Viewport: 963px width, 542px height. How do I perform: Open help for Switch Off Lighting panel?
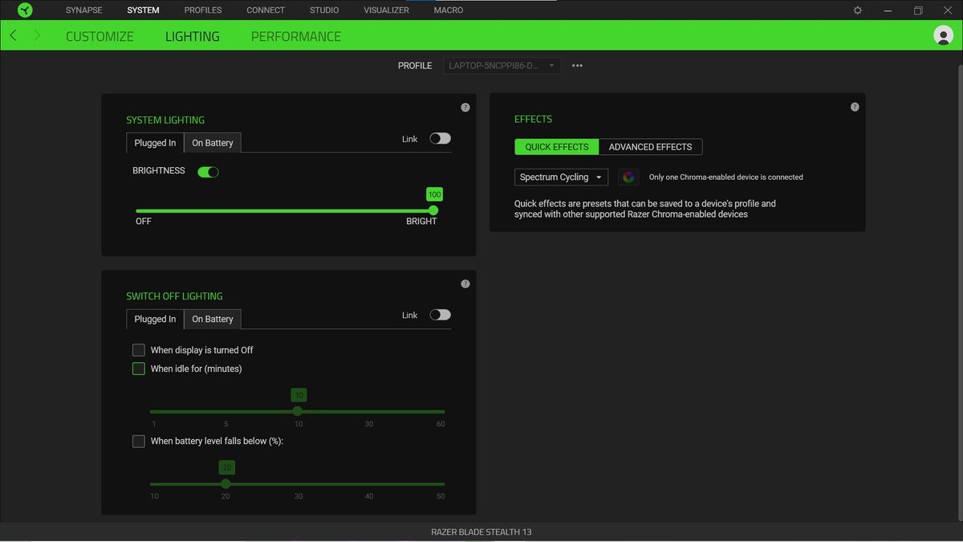[465, 284]
